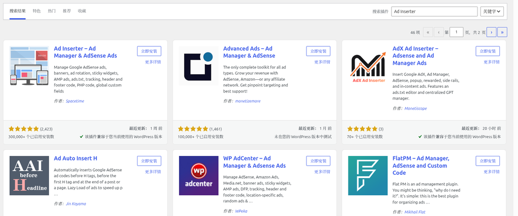View more details for Advanced Ads
This screenshot has height=216, width=518.
322,62
